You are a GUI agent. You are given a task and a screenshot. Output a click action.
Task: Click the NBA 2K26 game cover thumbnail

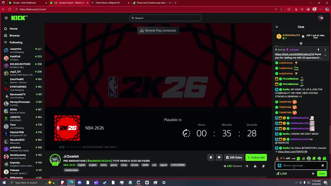pos(67,128)
